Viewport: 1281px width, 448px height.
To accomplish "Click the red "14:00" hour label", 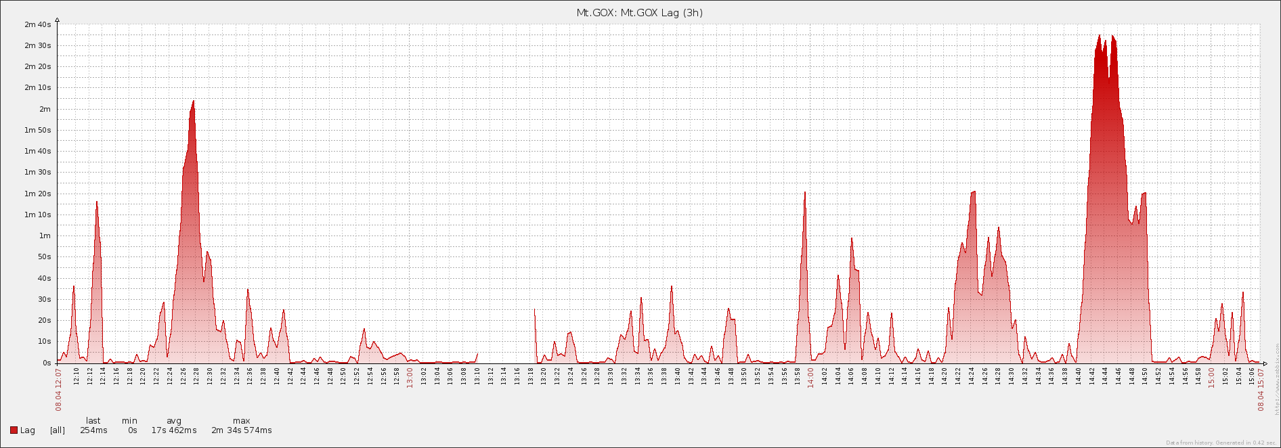I will coord(810,378).
